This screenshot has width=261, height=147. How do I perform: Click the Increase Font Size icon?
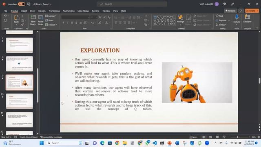100,17
